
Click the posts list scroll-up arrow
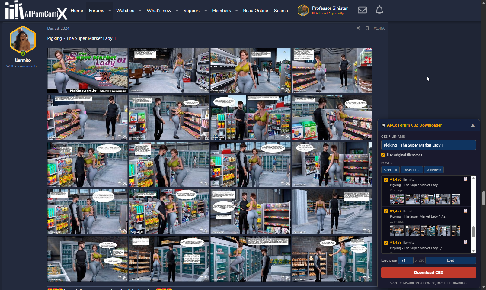[473, 178]
